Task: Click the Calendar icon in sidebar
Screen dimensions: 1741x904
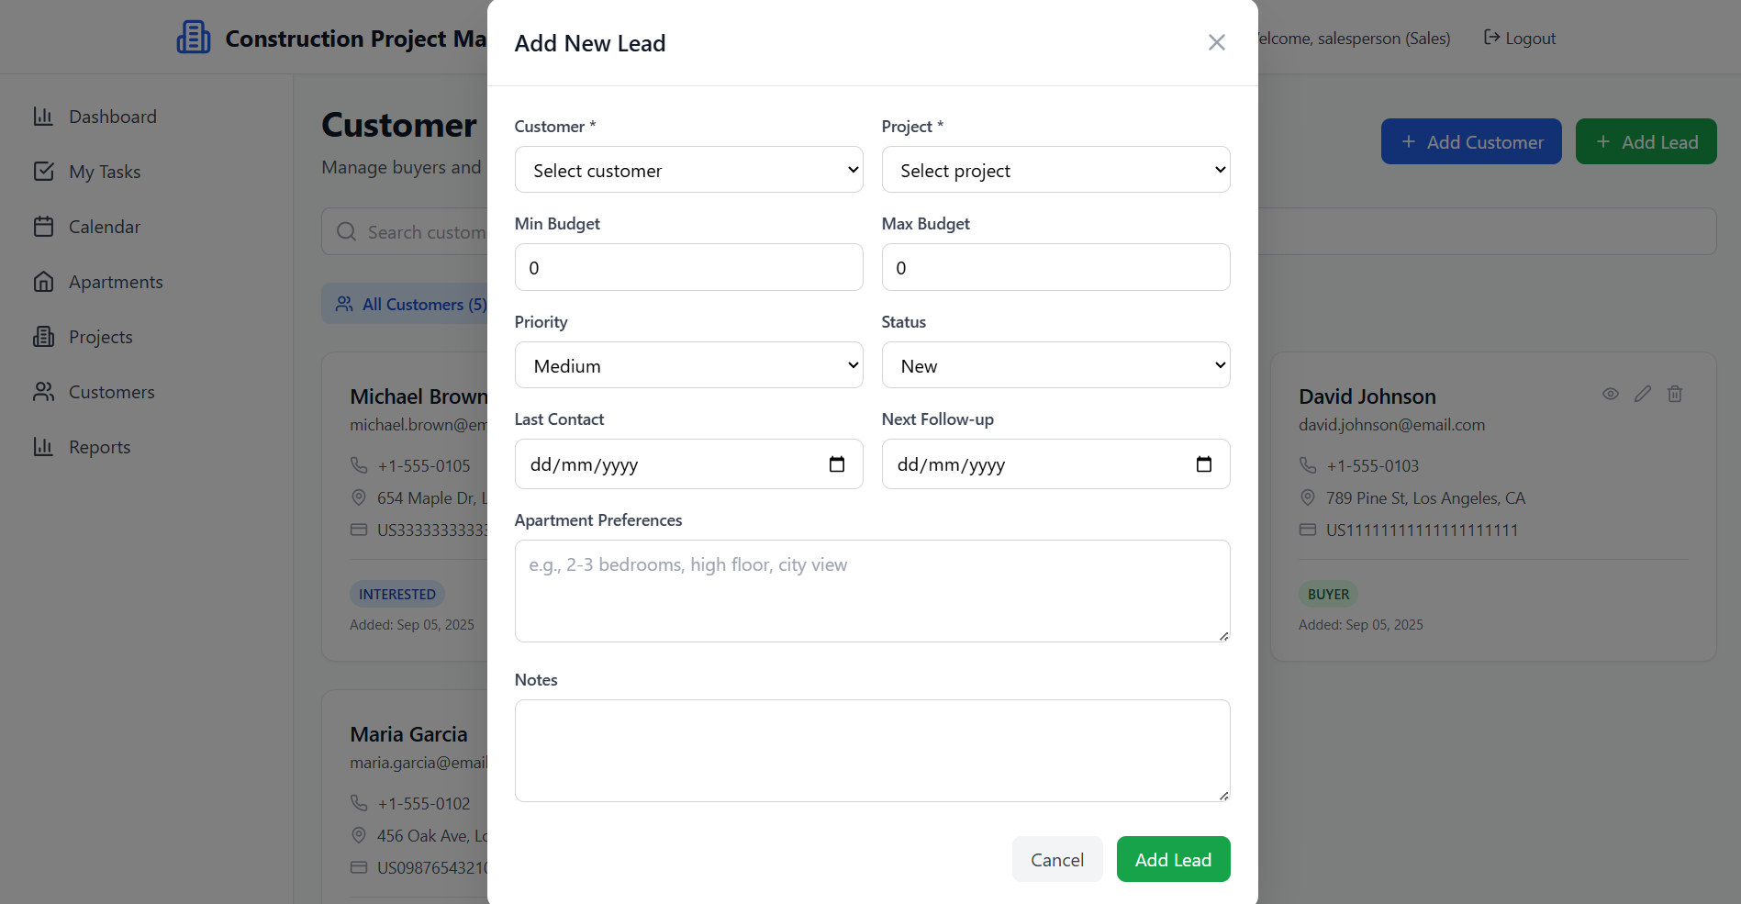Action: coord(43,227)
